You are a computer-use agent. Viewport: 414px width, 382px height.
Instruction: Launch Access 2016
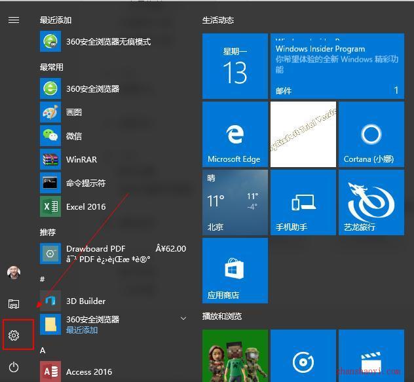(x=76, y=372)
